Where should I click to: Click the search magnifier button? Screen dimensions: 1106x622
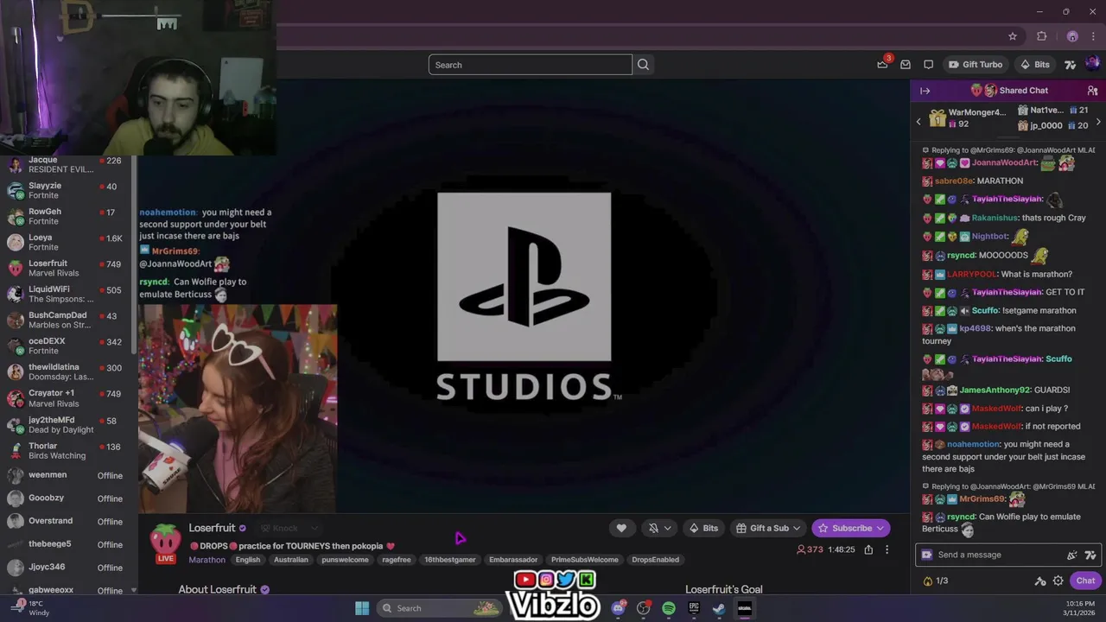643,65
